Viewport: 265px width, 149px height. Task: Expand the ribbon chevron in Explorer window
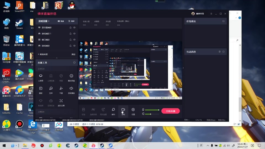[x=236, y=18]
